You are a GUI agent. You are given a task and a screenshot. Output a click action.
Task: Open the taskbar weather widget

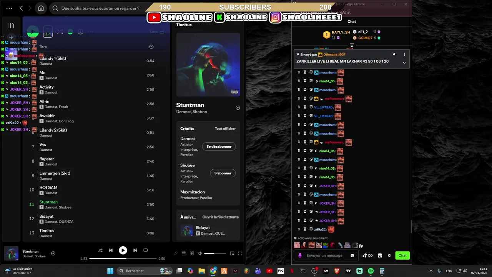[x=19, y=271]
